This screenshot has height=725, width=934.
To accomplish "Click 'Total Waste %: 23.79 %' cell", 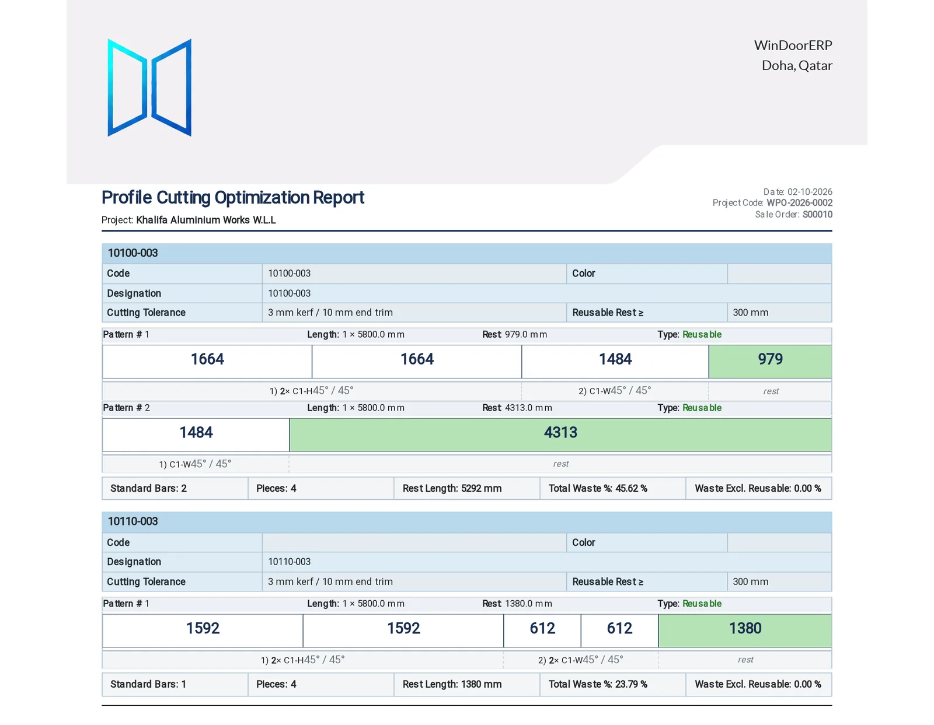I will click(613, 684).
